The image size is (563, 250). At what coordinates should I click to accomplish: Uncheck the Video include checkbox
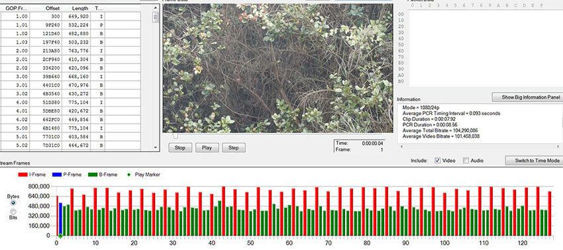(x=437, y=161)
